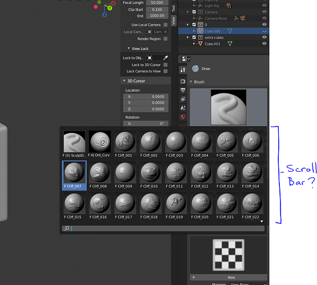
Task: Click the Camera collection box icon
Action: (x=200, y=12)
